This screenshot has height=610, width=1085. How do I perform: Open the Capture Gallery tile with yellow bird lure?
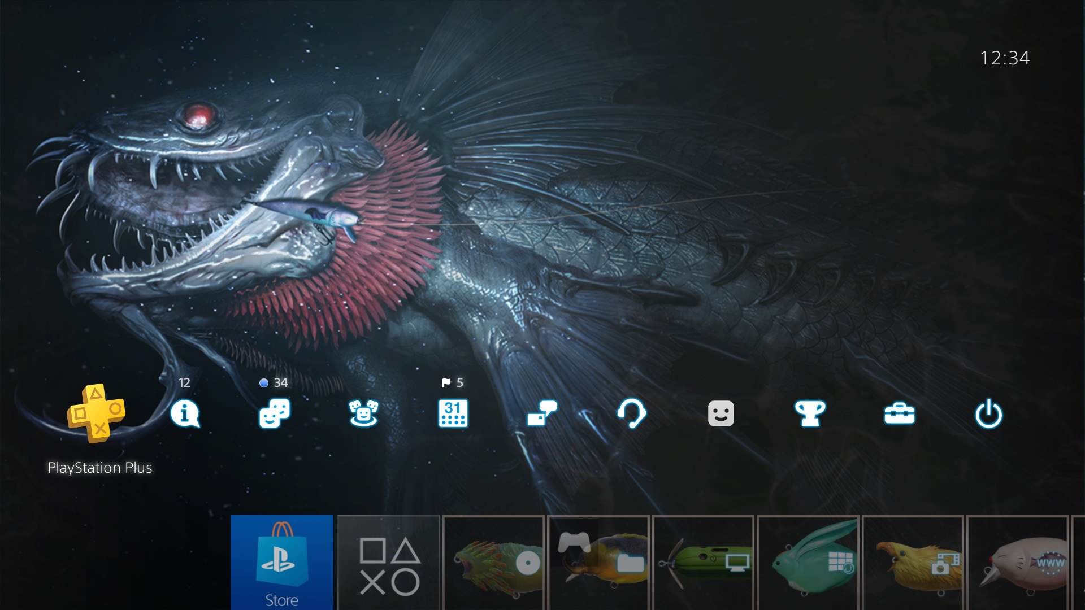[913, 563]
